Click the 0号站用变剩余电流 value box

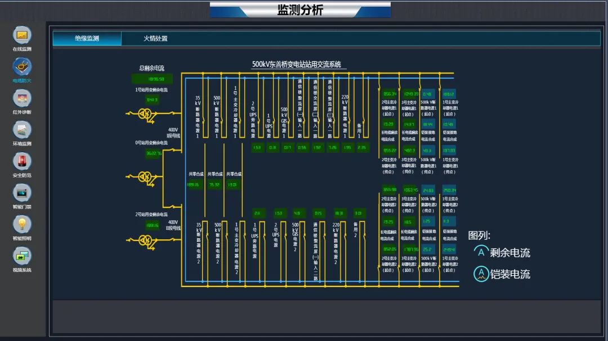point(153,153)
